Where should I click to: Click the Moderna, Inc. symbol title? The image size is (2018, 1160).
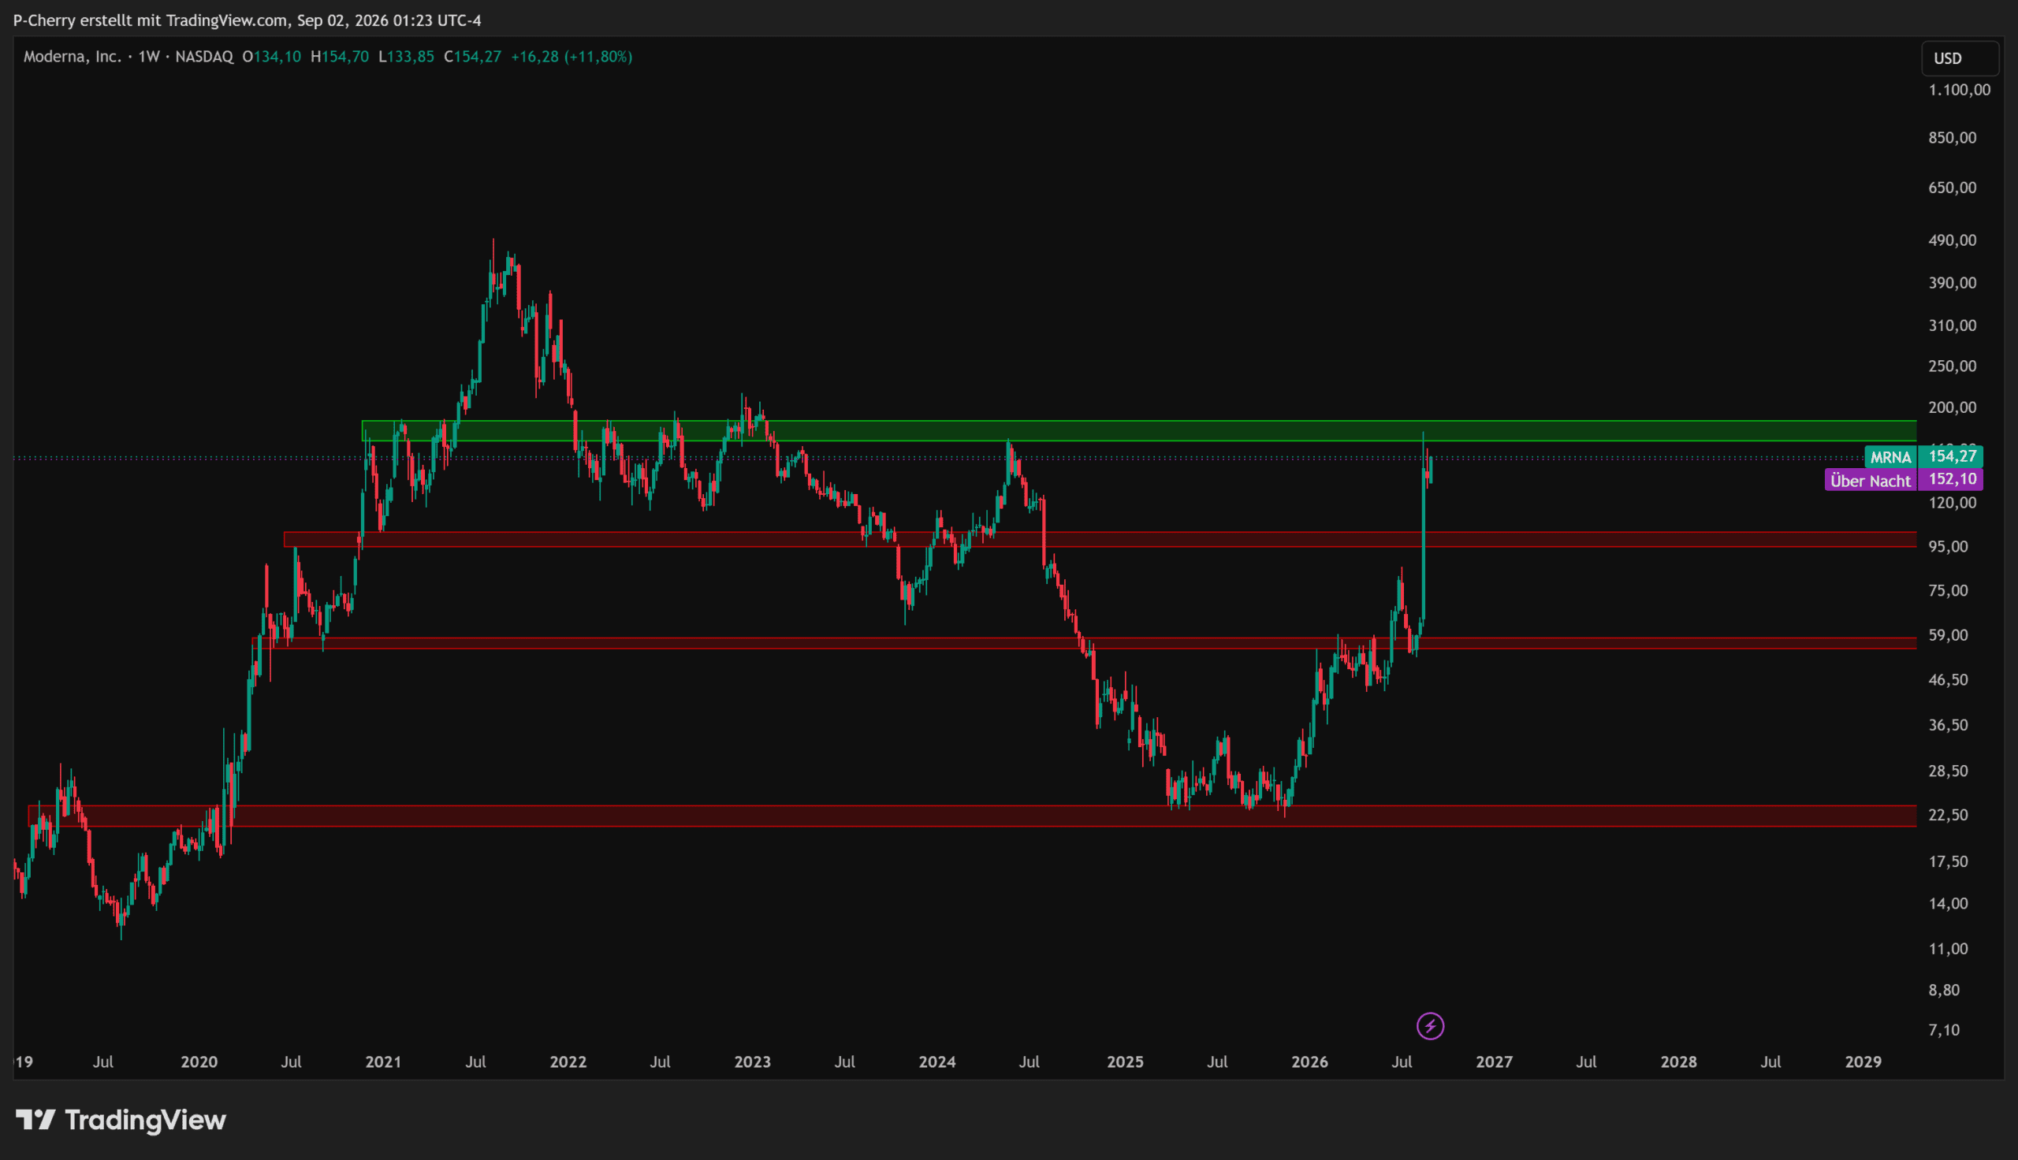[73, 57]
